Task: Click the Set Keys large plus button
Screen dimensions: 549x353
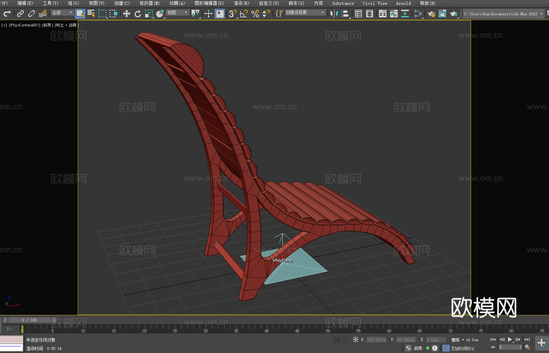Action: (x=542, y=343)
